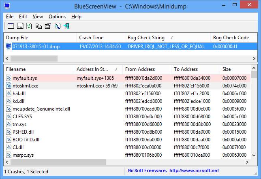Click the upper pane horizontal scrollbar right arrow

[x=254, y=58]
